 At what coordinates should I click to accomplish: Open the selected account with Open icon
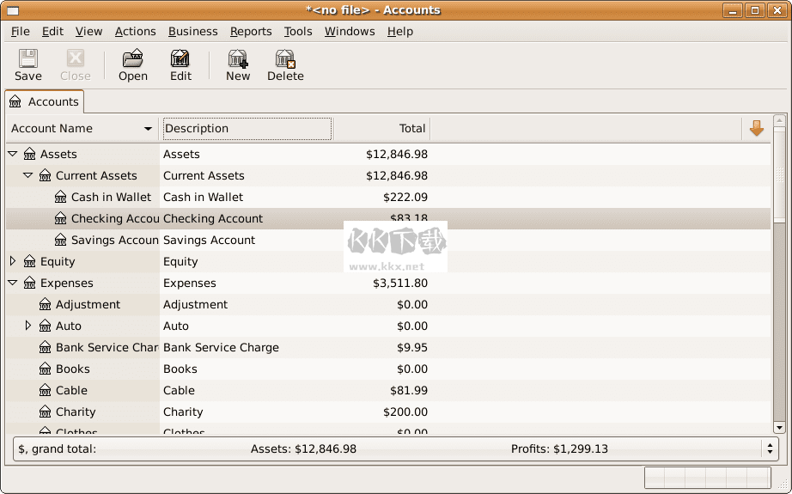(132, 59)
